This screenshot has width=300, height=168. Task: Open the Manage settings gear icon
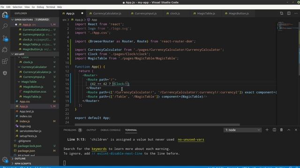pyautogui.click(x=5, y=160)
